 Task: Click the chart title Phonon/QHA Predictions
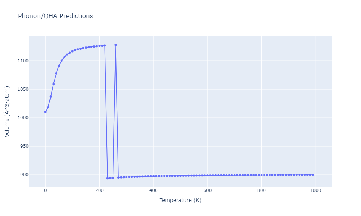55,16
